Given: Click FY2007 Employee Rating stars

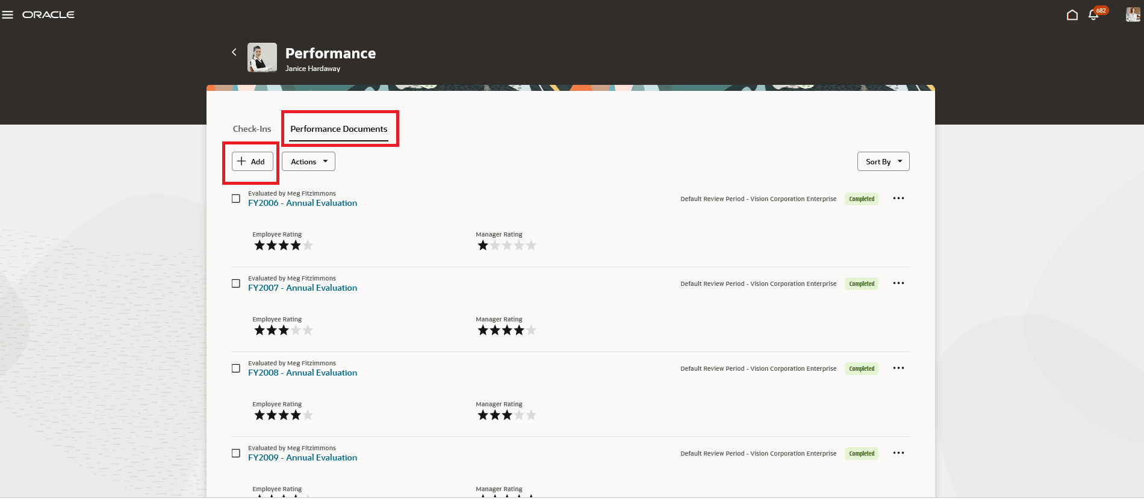Looking at the screenshot, I should [283, 330].
